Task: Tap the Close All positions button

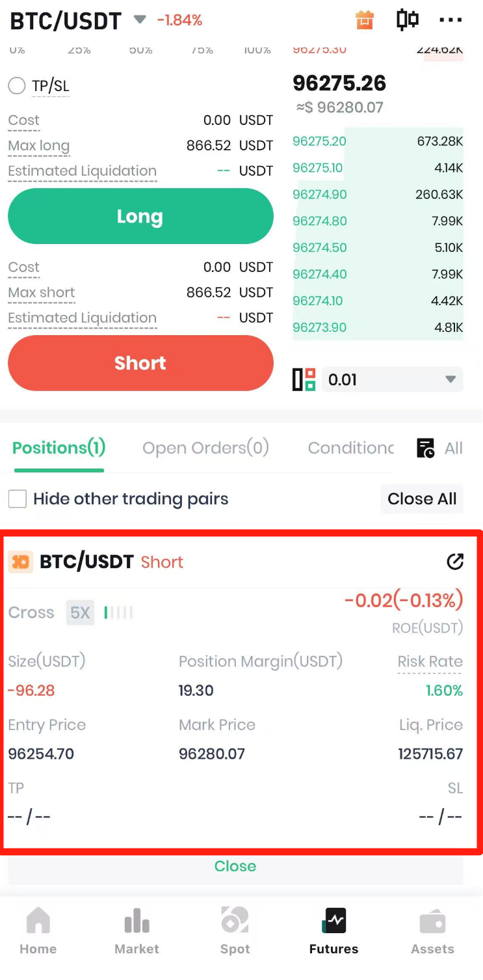Action: click(422, 499)
